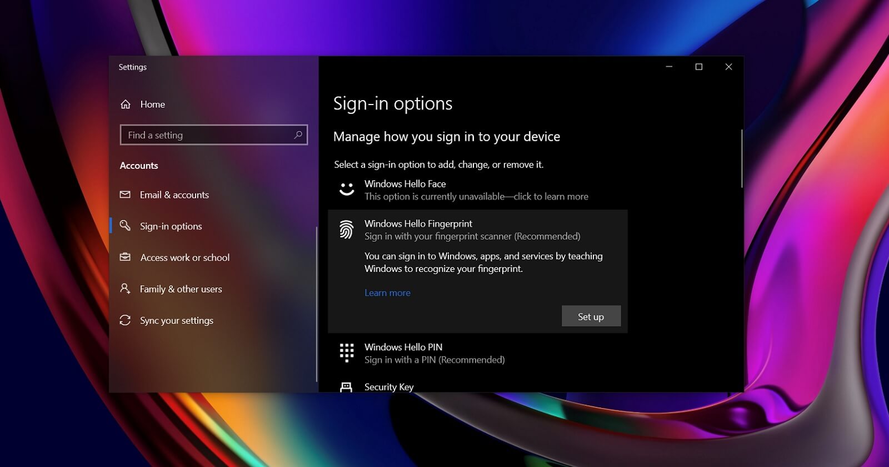Viewport: 889px width, 467px height.
Task: Click the Security Key icon
Action: [x=346, y=387]
